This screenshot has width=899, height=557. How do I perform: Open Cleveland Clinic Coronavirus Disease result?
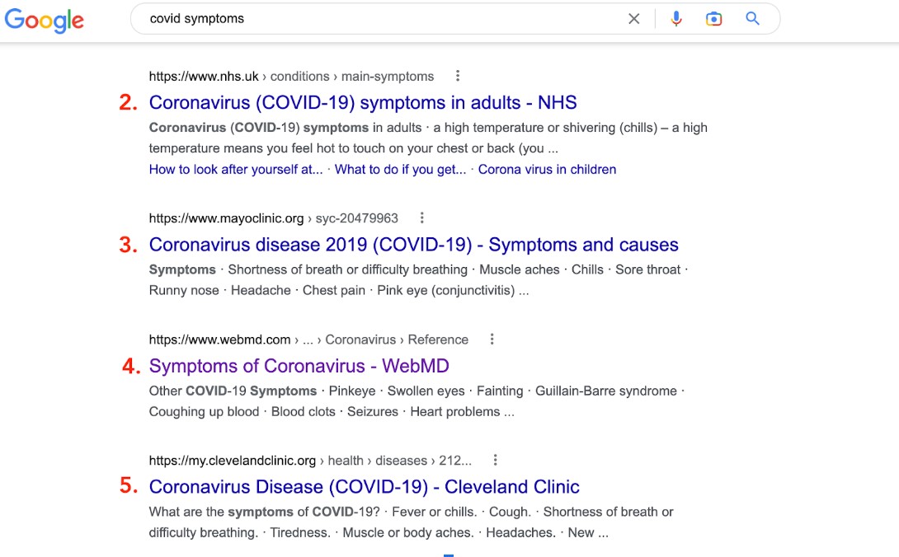(364, 487)
